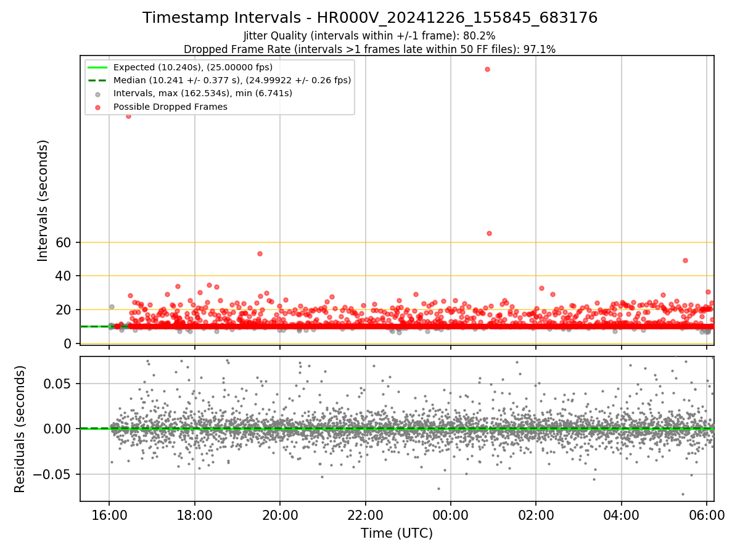Select the 'Possible Dropped Frames' legend entry
This screenshot has height=555, width=740.
point(170,107)
